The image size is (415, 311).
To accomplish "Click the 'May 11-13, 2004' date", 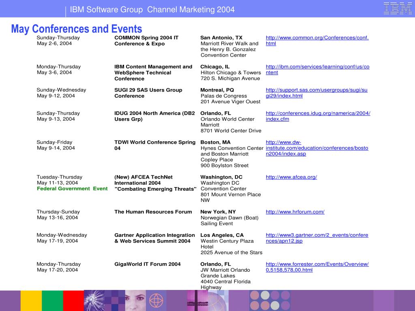I will [57, 183].
